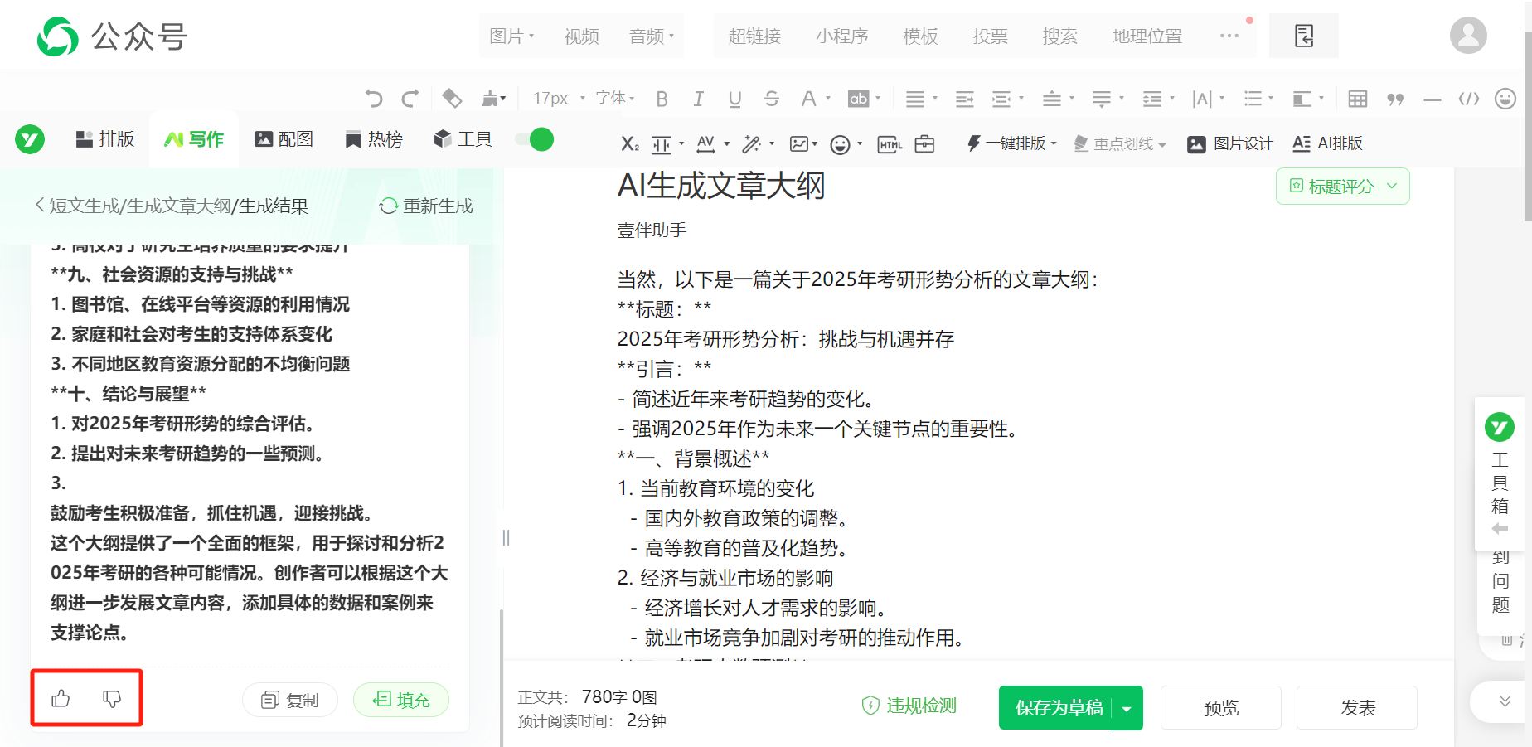This screenshot has height=747, width=1532.
Task: Open the user avatar profile
Action: click(x=1468, y=35)
